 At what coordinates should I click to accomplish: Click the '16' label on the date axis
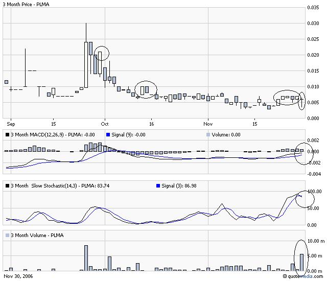click(151, 124)
